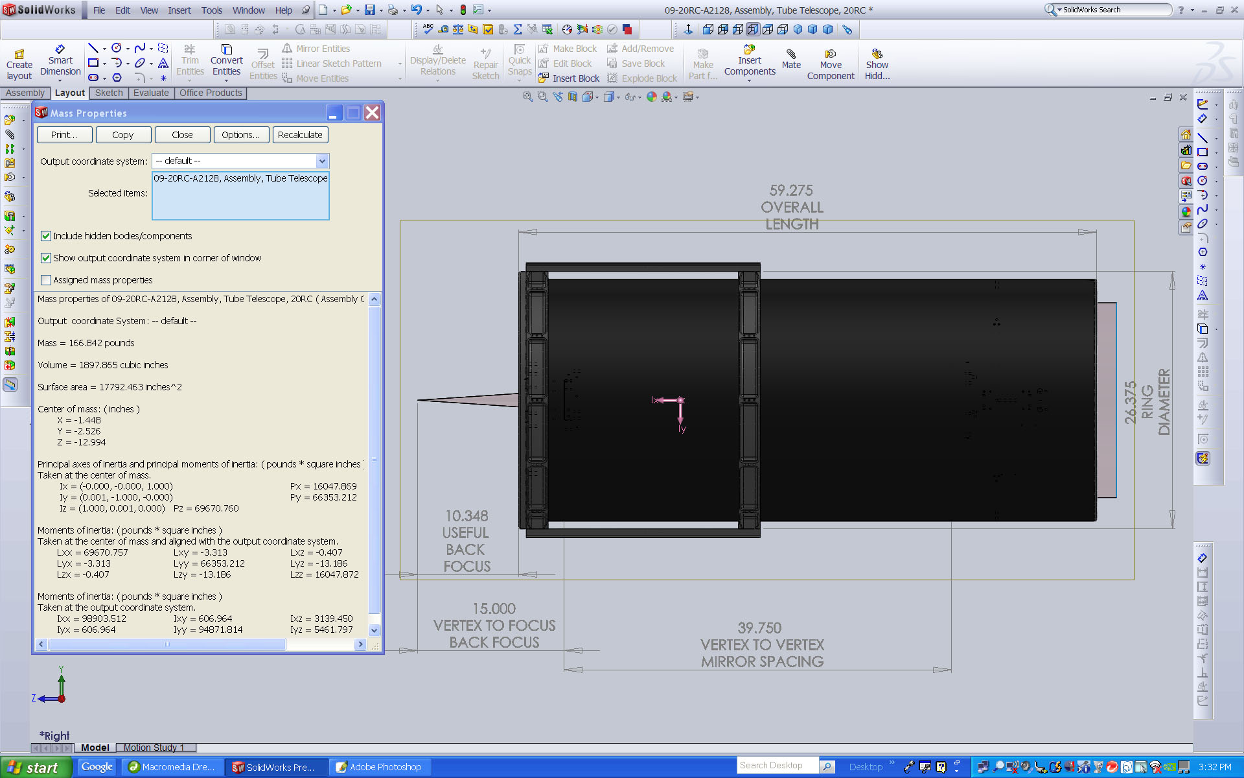Screen dimensions: 1244x778
Task: Click the Rebuild traffic light icon
Action: pyautogui.click(x=463, y=10)
